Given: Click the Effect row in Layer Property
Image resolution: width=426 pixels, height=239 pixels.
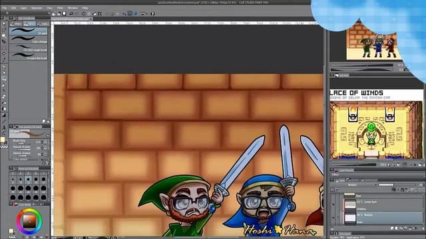Looking at the screenshot, I should 376,175.
